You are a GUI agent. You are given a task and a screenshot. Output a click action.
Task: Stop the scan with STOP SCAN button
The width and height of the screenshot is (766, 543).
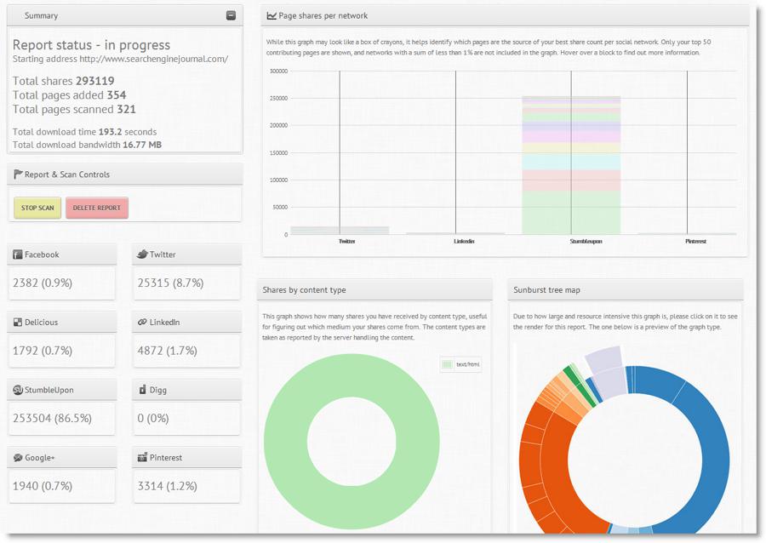coord(37,208)
